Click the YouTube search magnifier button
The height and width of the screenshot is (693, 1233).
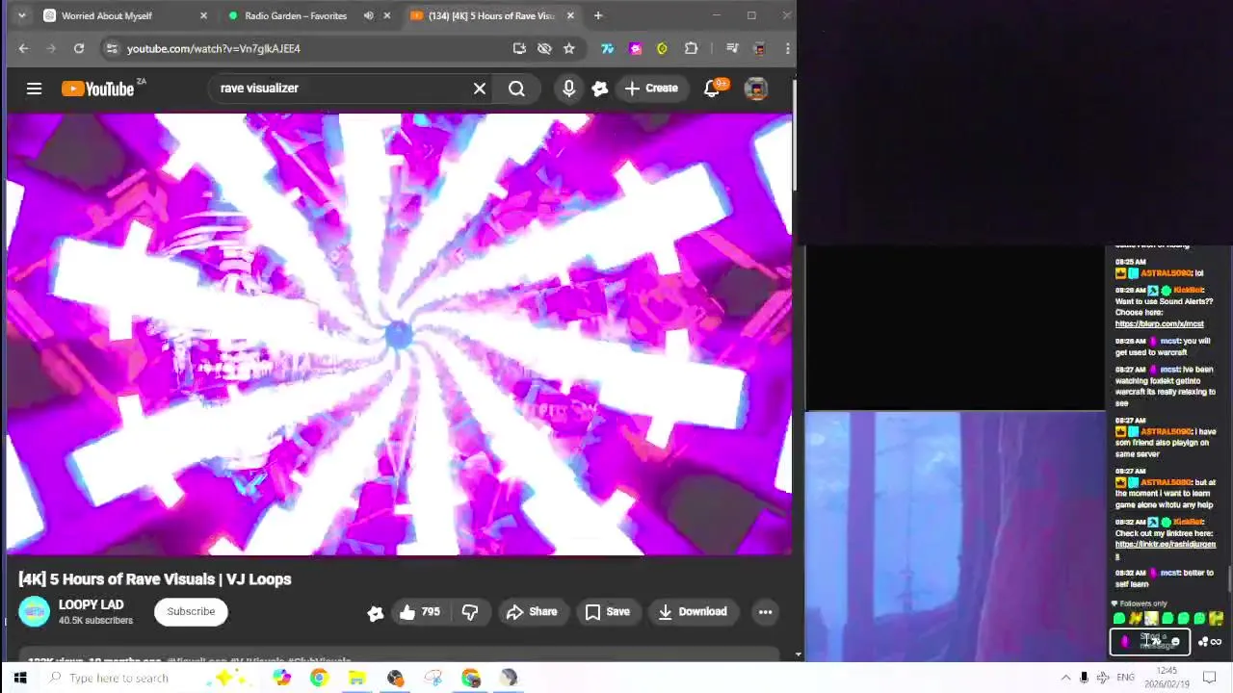(x=517, y=89)
